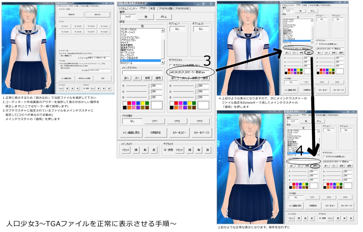
Task: Click メインテクスチャ 適用 button, large center window
Action: pyautogui.click(x=158, y=78)
